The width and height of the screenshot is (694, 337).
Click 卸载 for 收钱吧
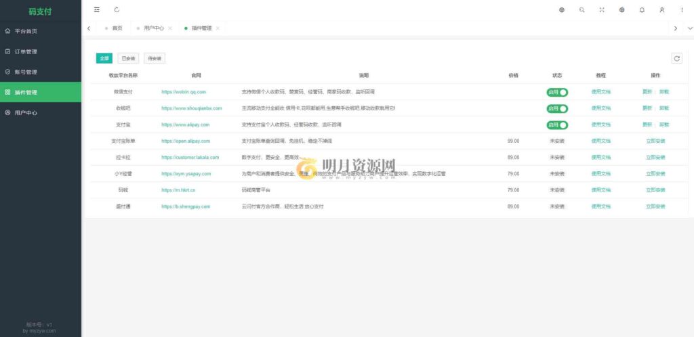664,108
